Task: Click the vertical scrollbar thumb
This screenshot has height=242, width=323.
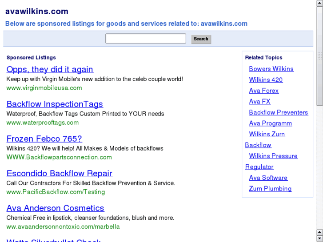Action: (320, 56)
